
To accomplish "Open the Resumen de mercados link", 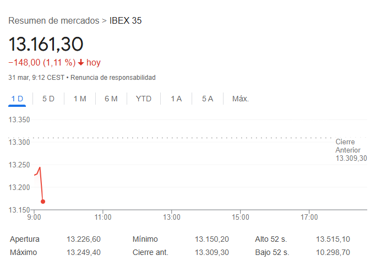I will pyautogui.click(x=53, y=21).
